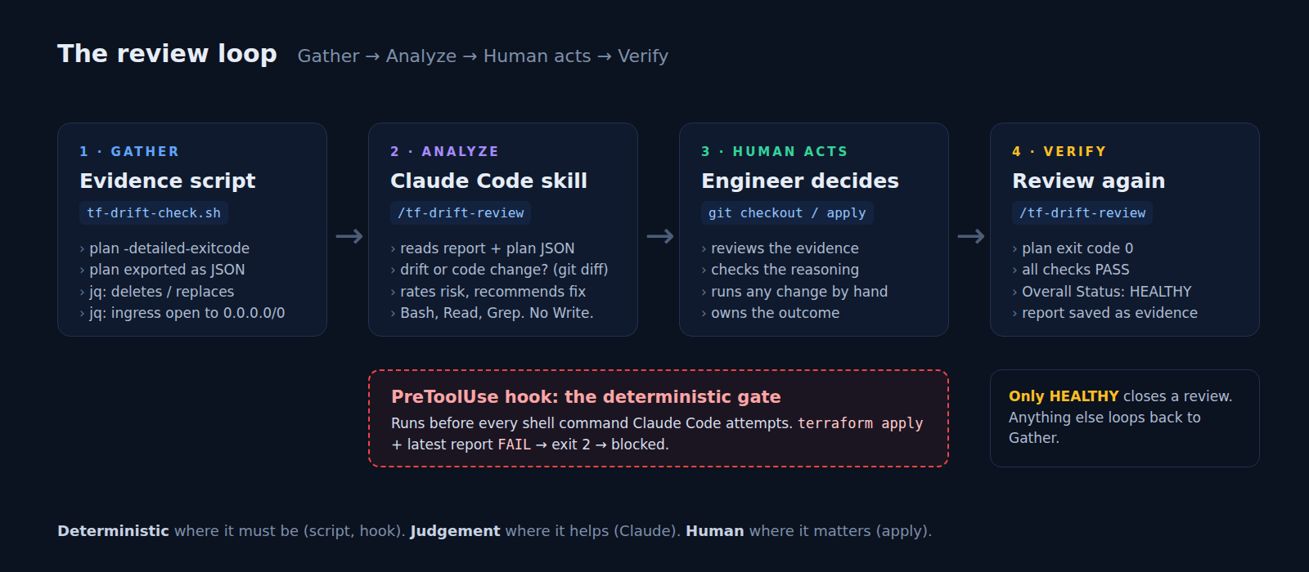The image size is (1309, 572).
Task: Click the git checkout / apply chip
Action: [x=787, y=212]
